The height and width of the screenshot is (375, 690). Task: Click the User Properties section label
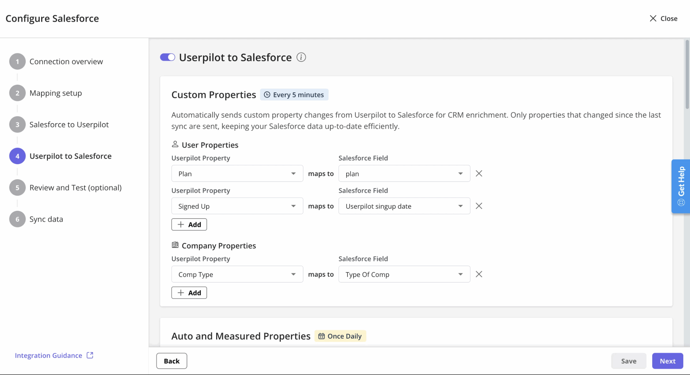pyautogui.click(x=210, y=145)
